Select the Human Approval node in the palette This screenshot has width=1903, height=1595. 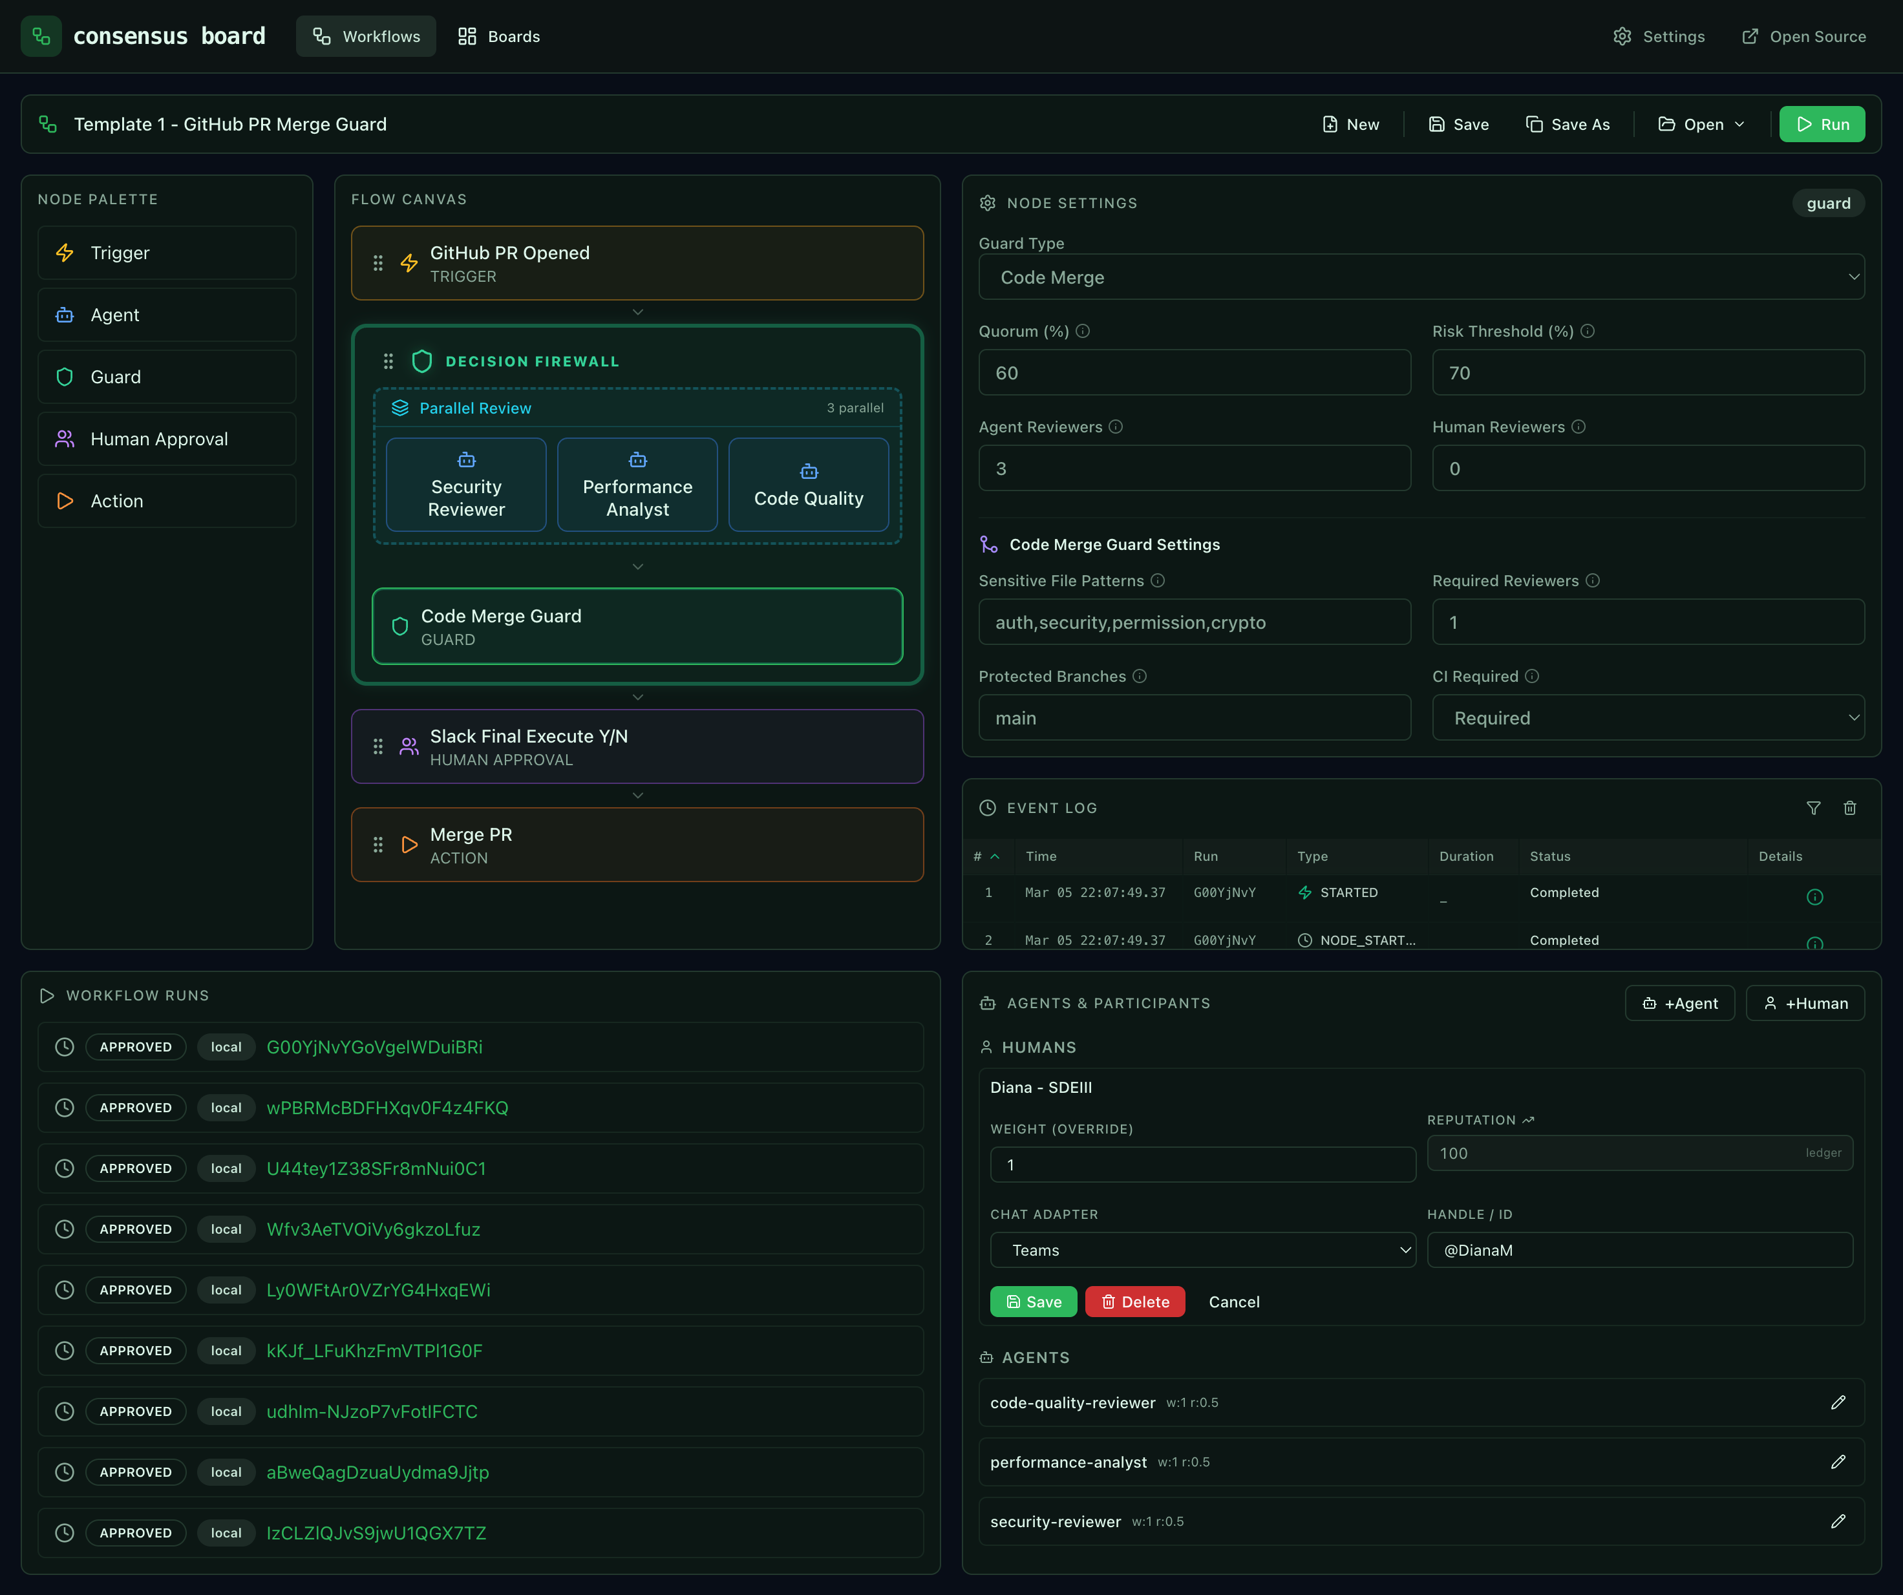point(167,439)
